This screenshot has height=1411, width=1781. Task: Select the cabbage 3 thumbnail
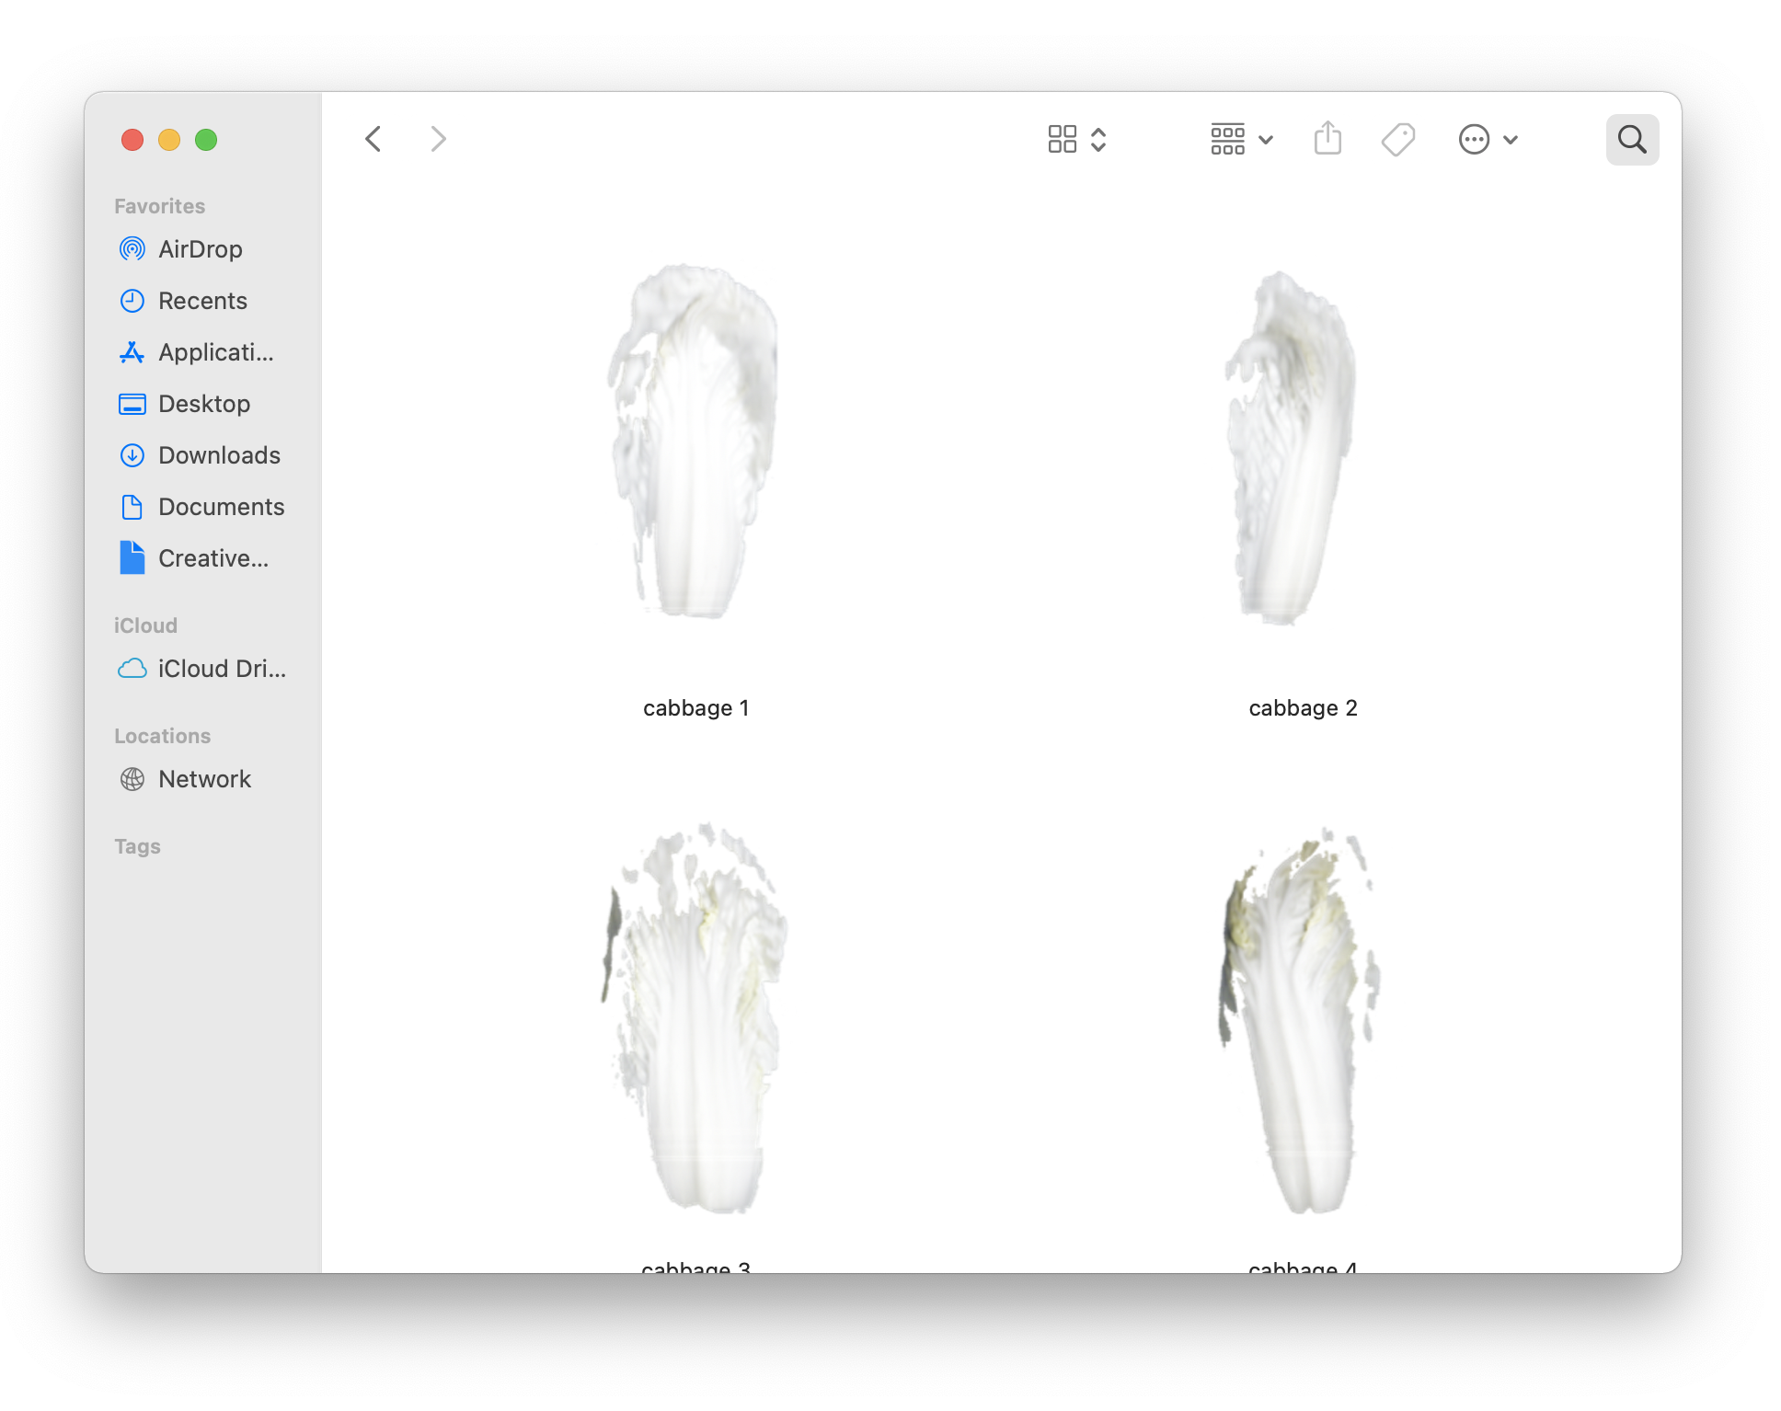coord(695,1018)
